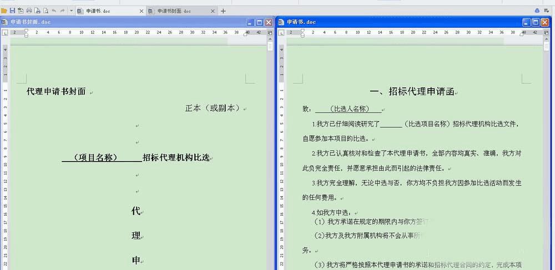Click the character 申 on the cover page

[136, 261]
